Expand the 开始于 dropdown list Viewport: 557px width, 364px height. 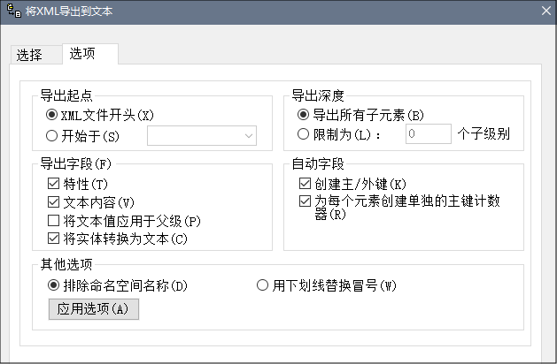click(x=248, y=136)
